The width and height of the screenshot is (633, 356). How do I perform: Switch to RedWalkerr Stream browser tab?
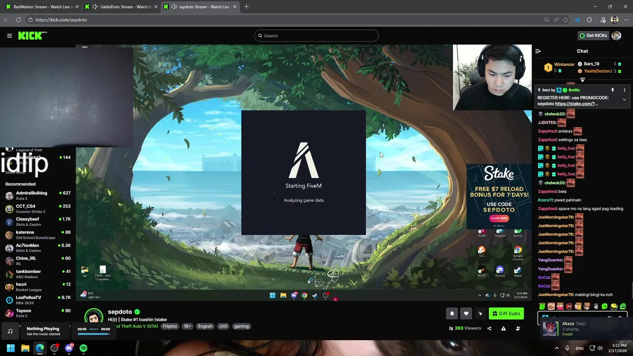[x=41, y=7]
